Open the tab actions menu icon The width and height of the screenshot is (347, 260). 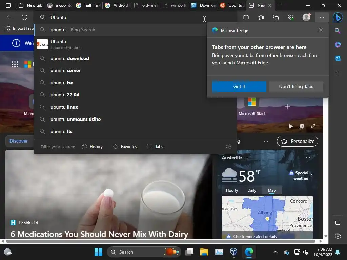pos(8,5)
